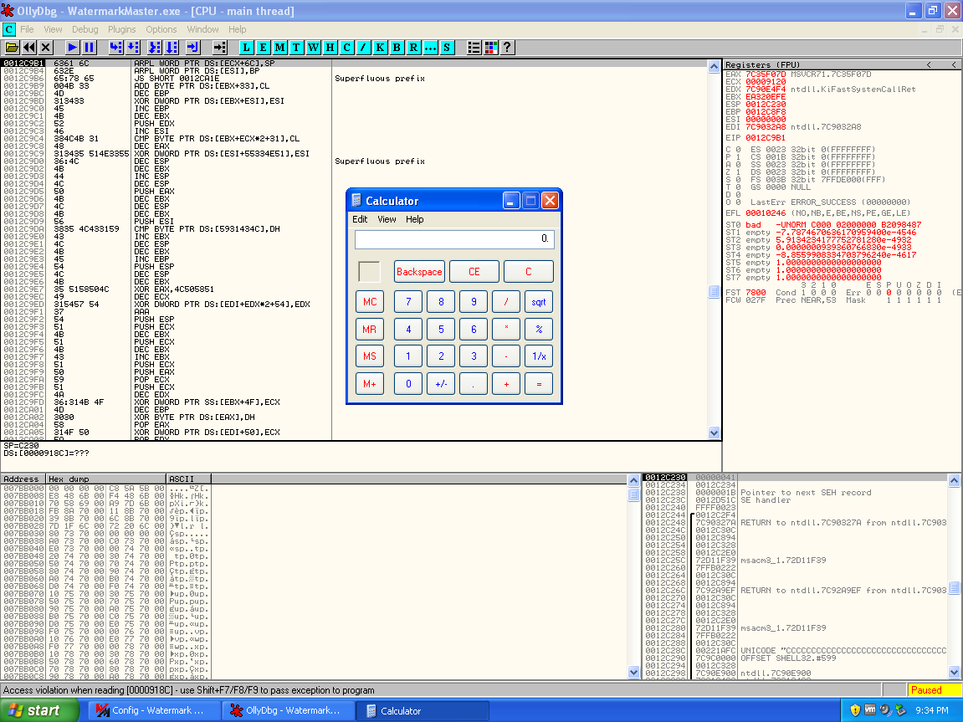Click Calculator's CE button
This screenshot has width=963, height=722.
[x=474, y=271]
